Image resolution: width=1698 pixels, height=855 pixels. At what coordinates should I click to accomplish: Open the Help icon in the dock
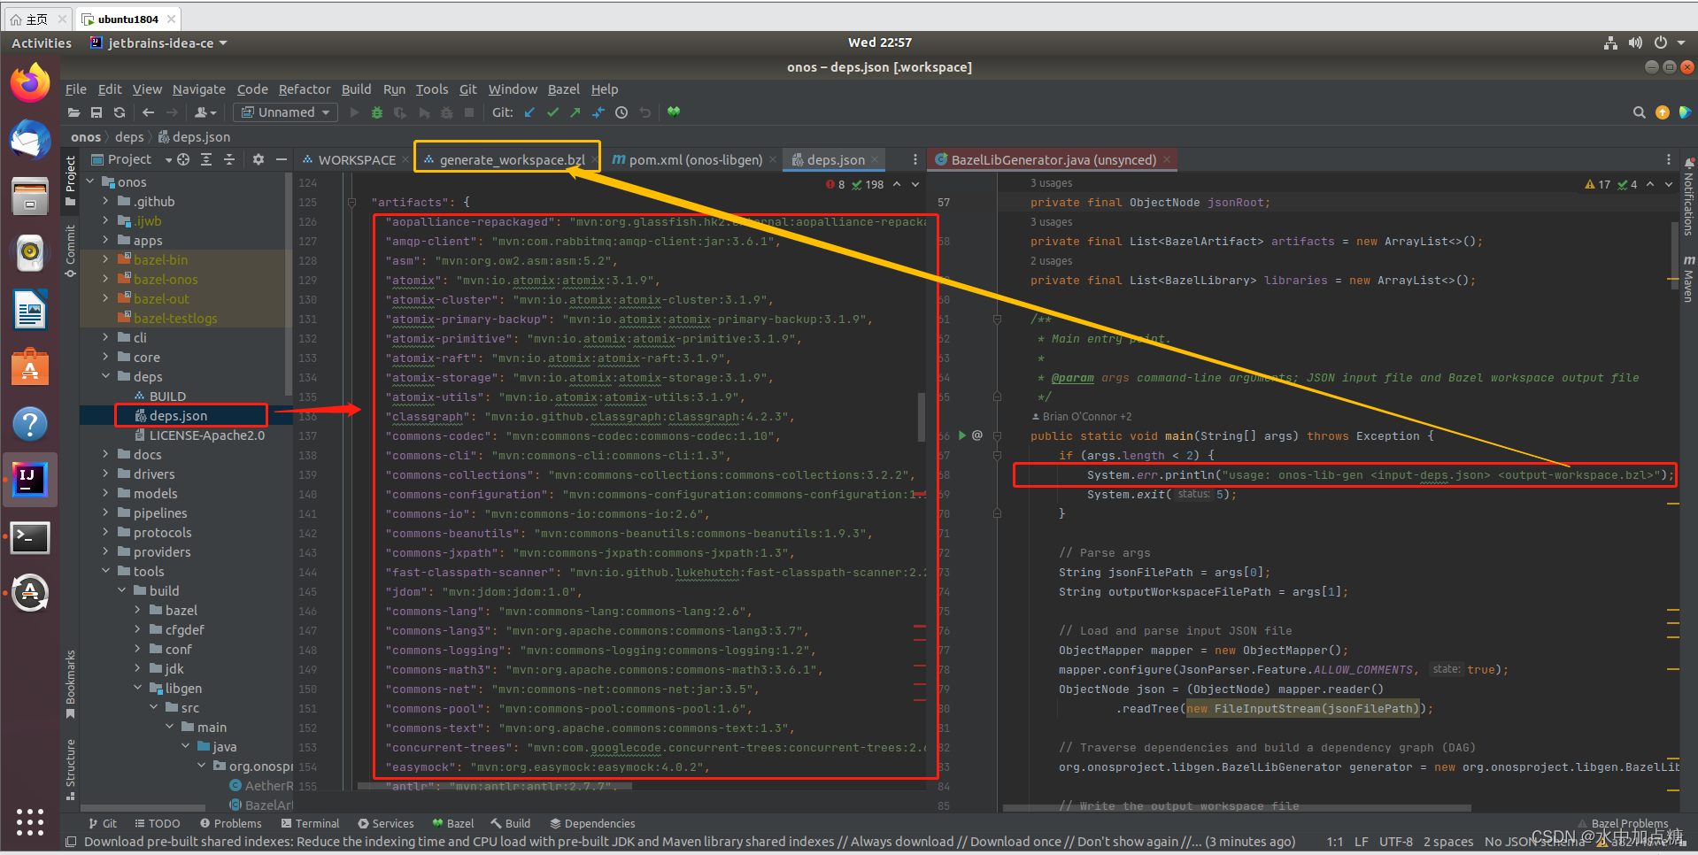(30, 424)
